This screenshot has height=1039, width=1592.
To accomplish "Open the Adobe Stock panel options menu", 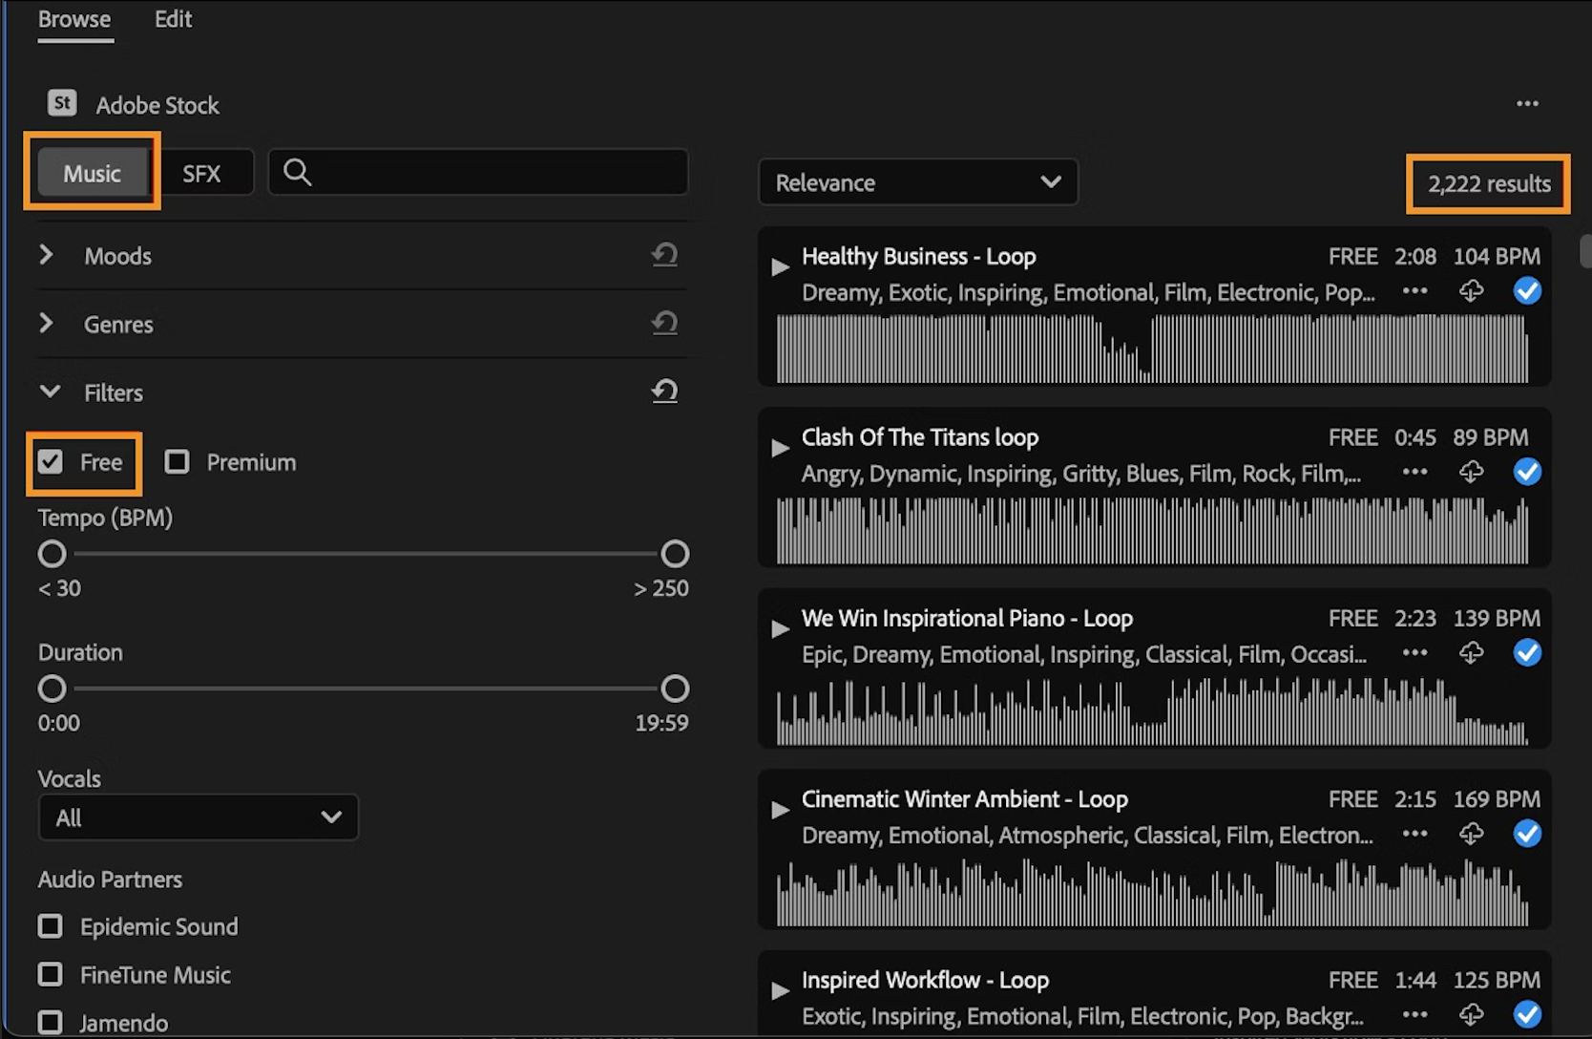I will coord(1527,104).
